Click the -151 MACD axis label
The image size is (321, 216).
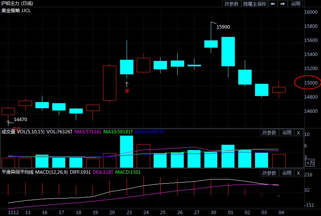[x=309, y=205]
